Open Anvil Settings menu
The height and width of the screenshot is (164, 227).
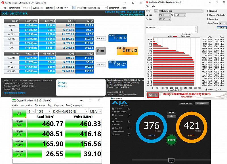49,8
